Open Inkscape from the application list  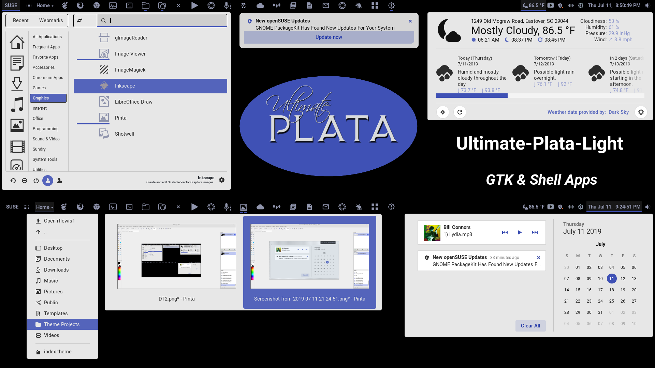tap(150, 86)
